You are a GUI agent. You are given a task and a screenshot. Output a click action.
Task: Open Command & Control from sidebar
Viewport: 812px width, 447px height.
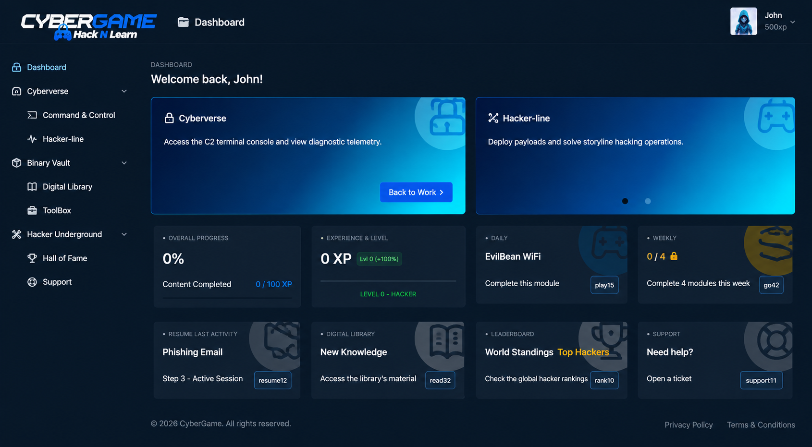coord(79,115)
